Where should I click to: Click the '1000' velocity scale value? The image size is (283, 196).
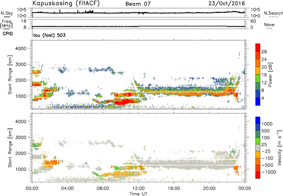tap(267, 124)
